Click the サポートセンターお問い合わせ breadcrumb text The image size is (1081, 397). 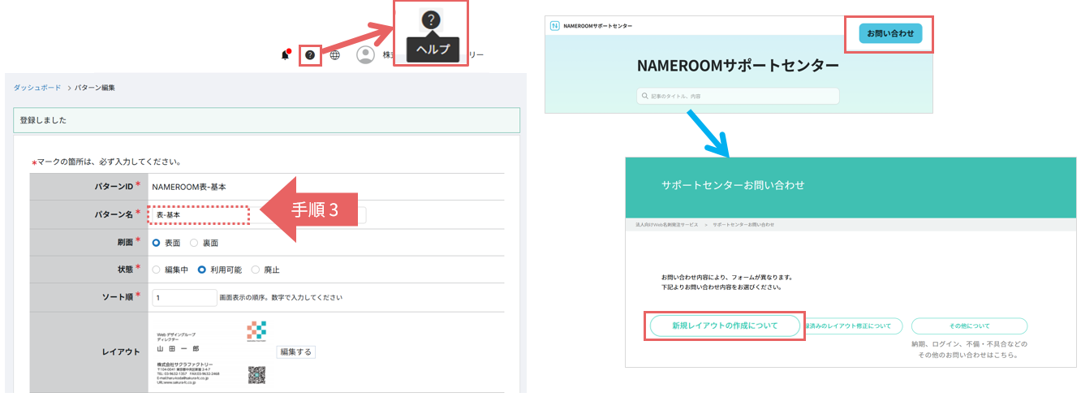point(743,224)
